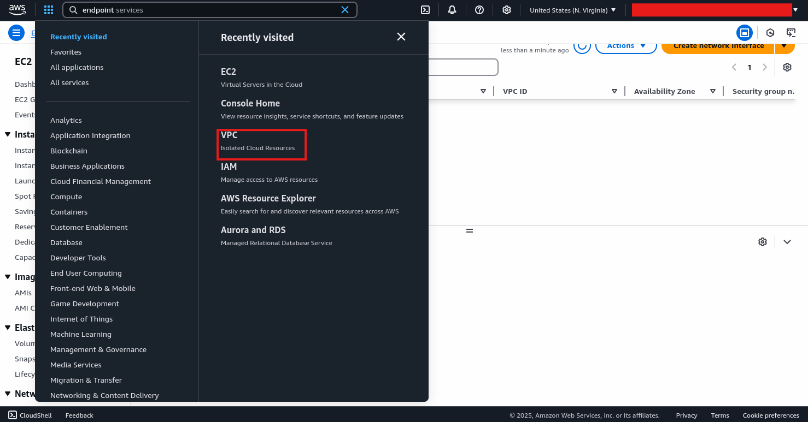Viewport: 808px width, 422px height.
Task: Open the notifications bell
Action: click(452, 9)
